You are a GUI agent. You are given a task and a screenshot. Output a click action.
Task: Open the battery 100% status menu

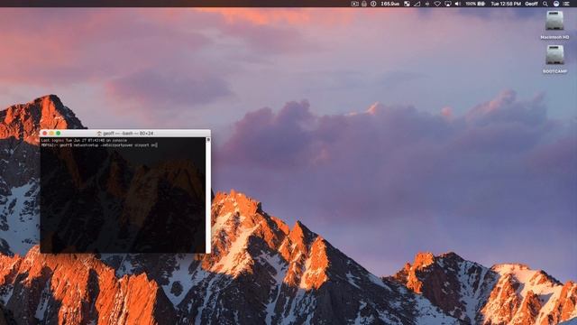pos(475,4)
